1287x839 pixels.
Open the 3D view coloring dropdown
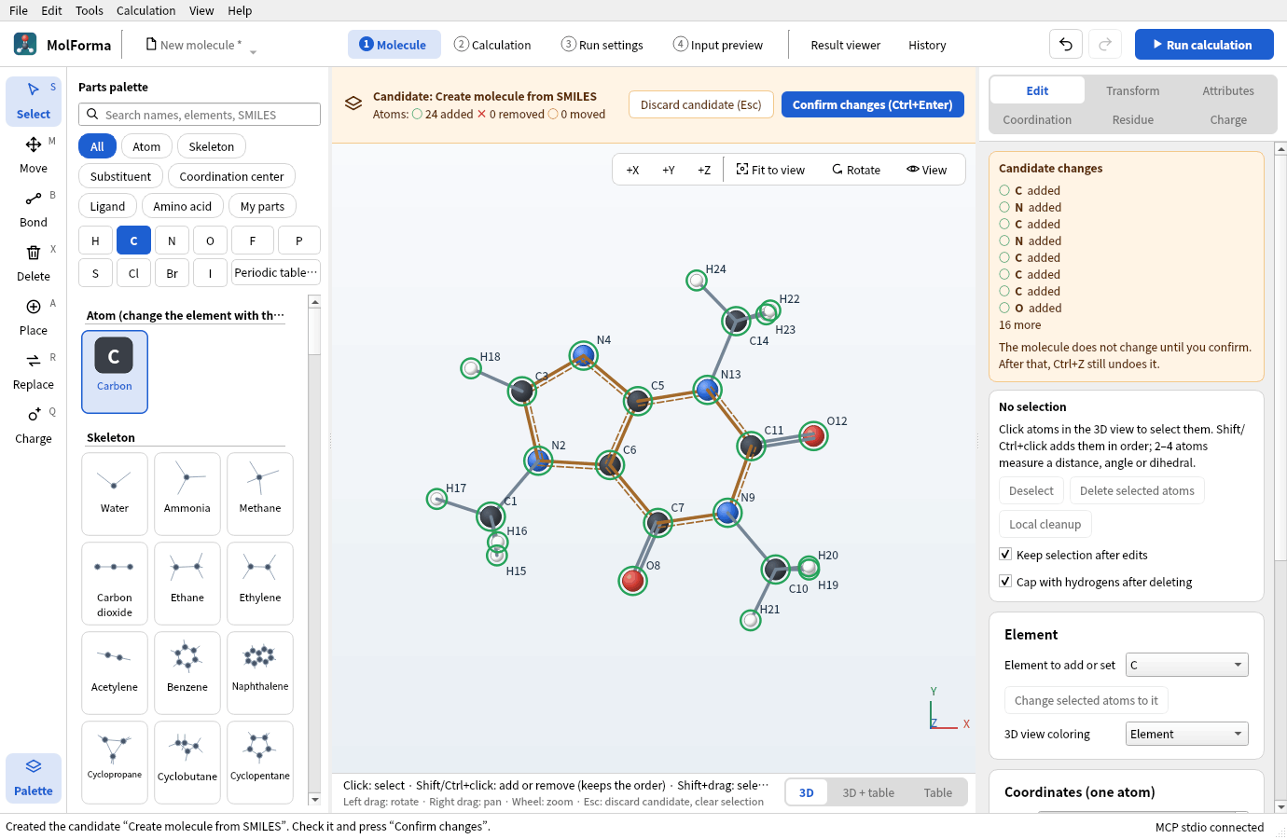pos(1186,734)
